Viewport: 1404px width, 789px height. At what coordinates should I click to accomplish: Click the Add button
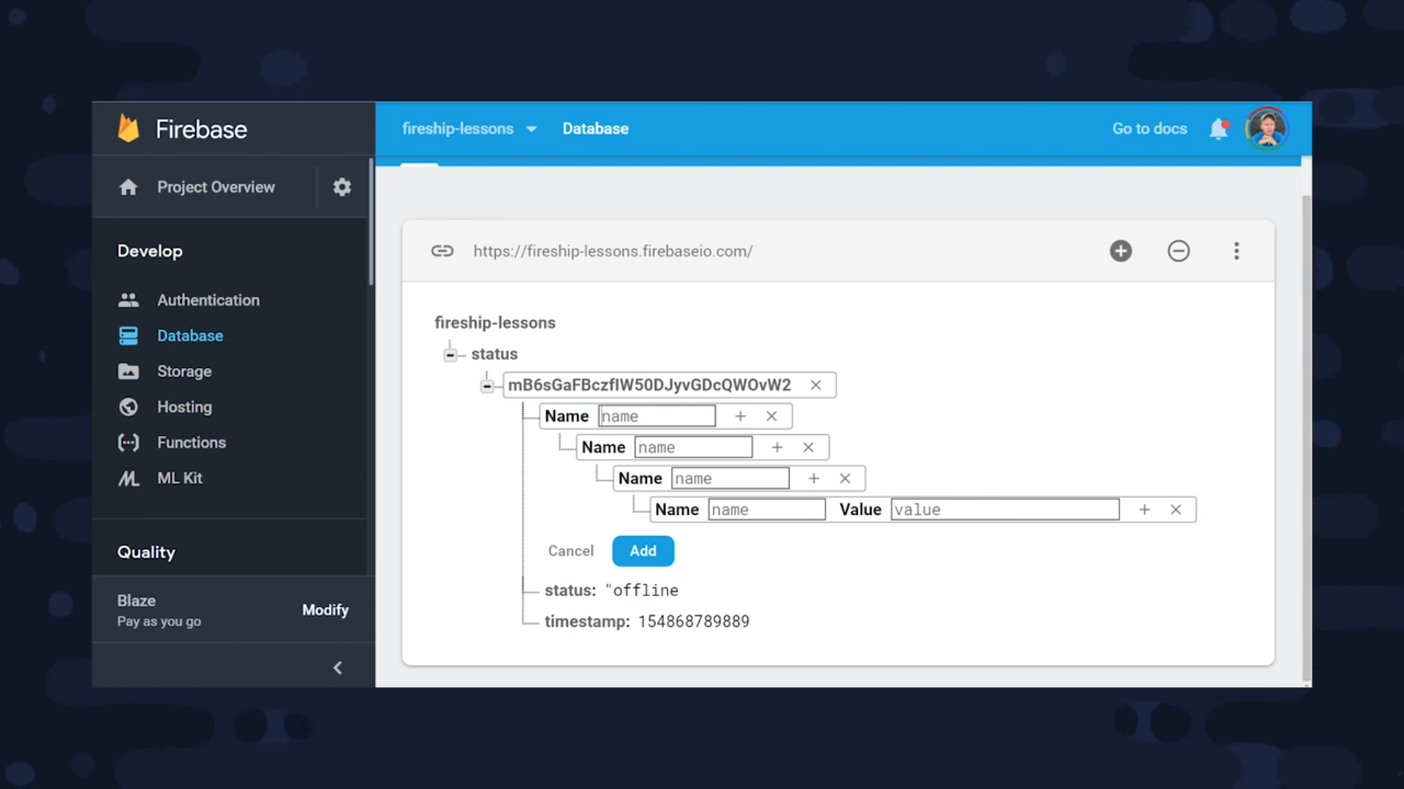(x=643, y=551)
